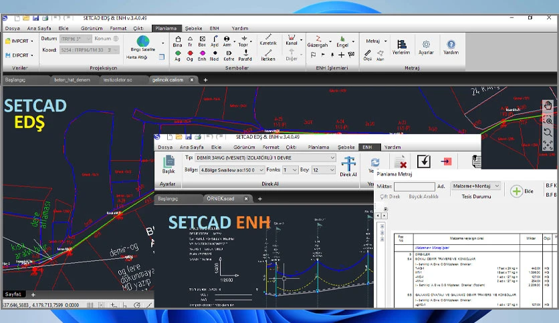The image size is (559, 323).
Task: Click the Miktar input field
Action: [x=415, y=186]
